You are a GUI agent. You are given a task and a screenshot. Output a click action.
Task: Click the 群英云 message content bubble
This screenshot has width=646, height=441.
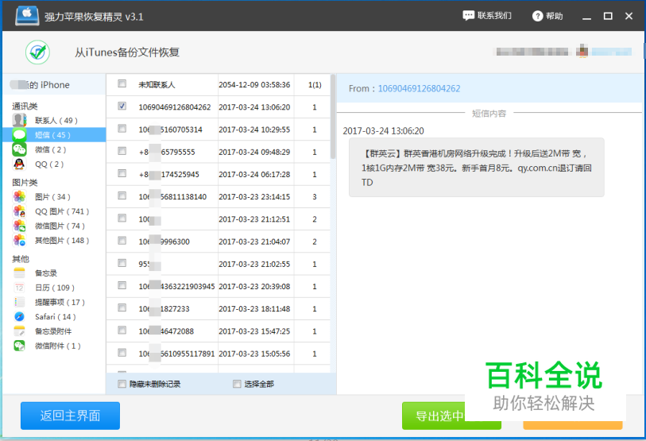tap(477, 168)
